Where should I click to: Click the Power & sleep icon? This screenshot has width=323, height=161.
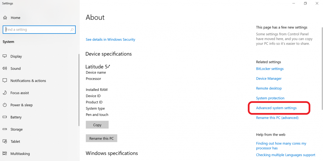5,105
